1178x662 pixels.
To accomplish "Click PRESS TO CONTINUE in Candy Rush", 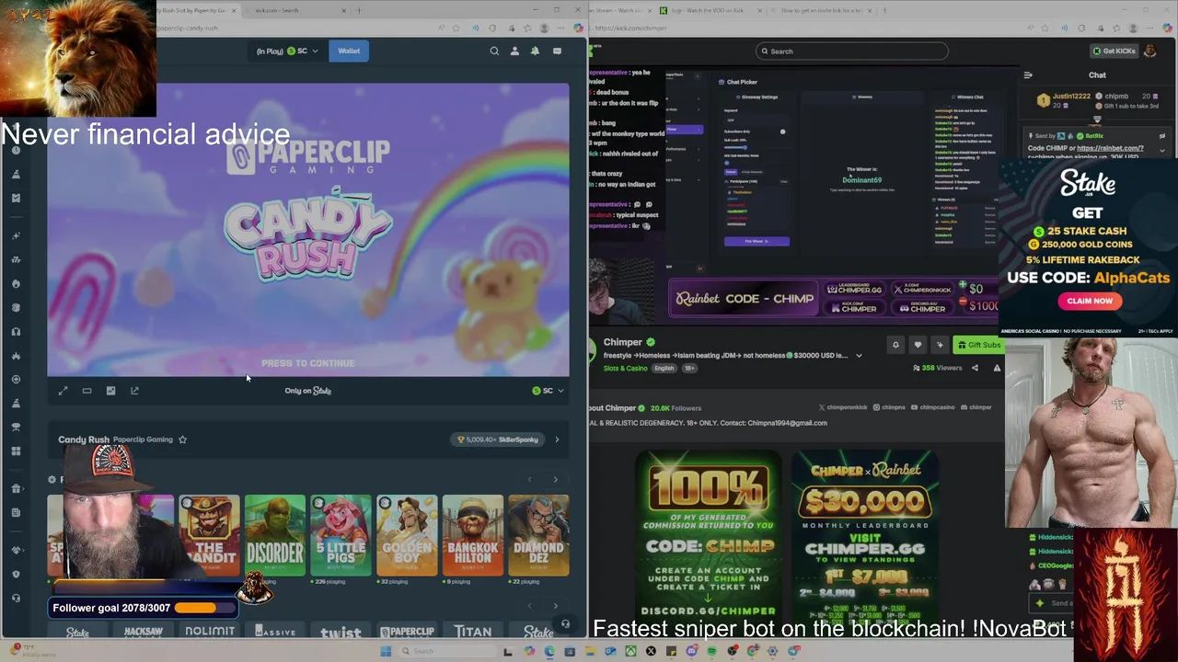I will tap(307, 363).
